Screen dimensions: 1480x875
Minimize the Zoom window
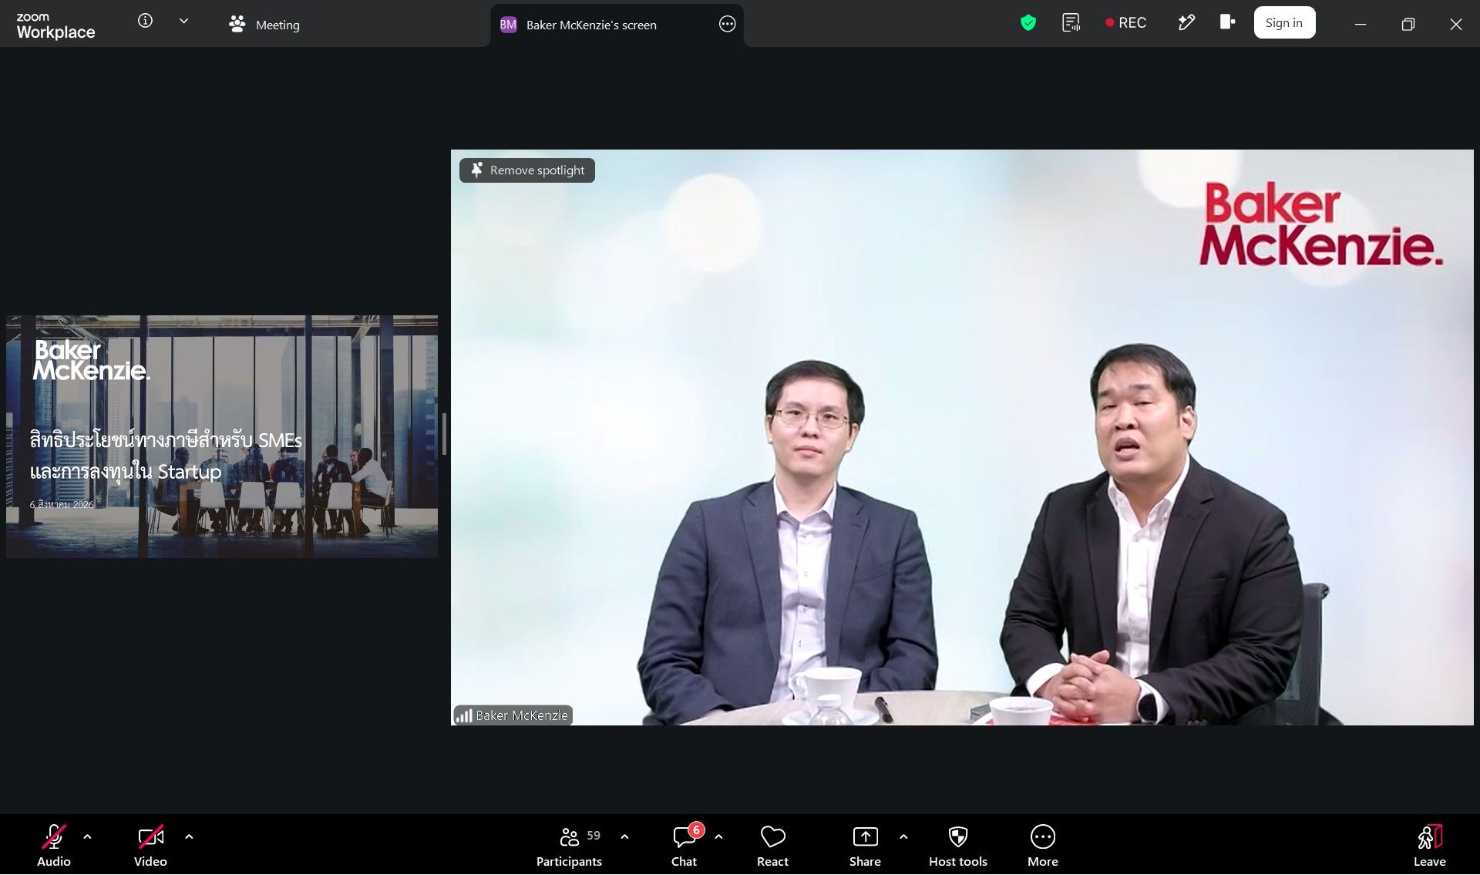click(x=1361, y=24)
